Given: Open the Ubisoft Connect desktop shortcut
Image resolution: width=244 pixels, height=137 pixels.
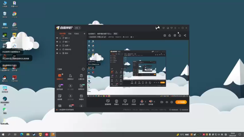Looking at the screenshot, I should [14, 26].
